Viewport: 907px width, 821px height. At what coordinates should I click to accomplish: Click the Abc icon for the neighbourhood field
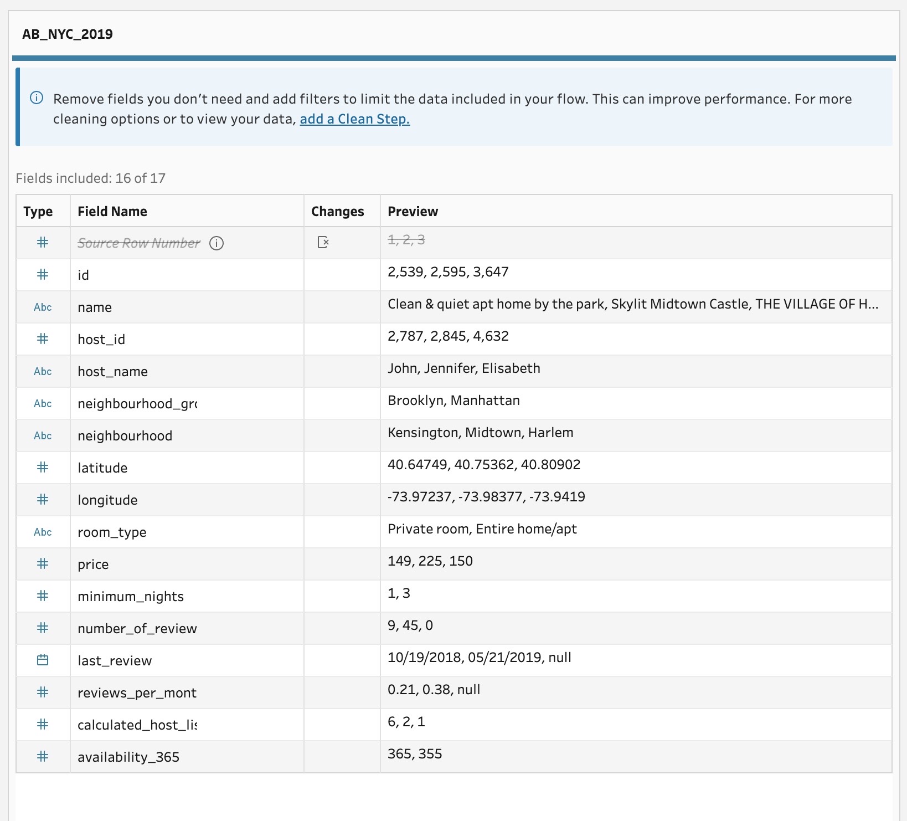(x=43, y=436)
